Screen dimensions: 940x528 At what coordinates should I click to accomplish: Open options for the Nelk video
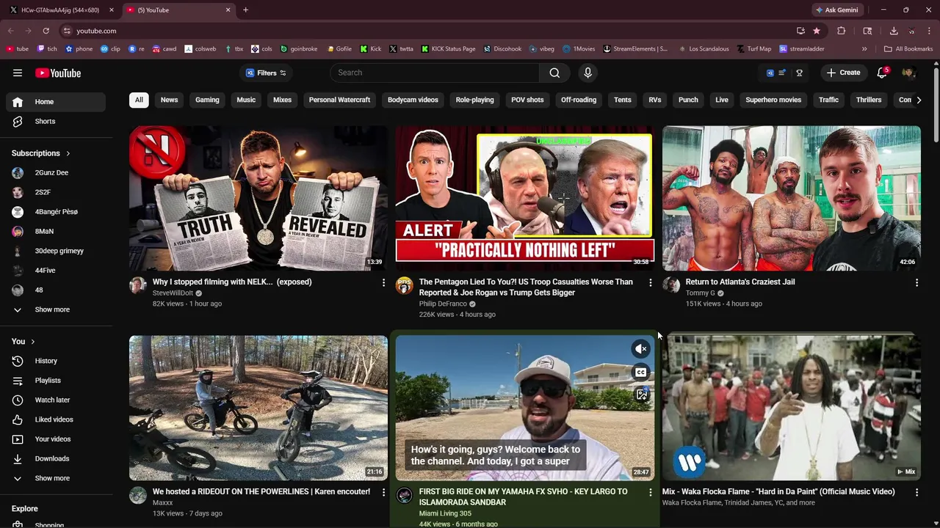(383, 282)
